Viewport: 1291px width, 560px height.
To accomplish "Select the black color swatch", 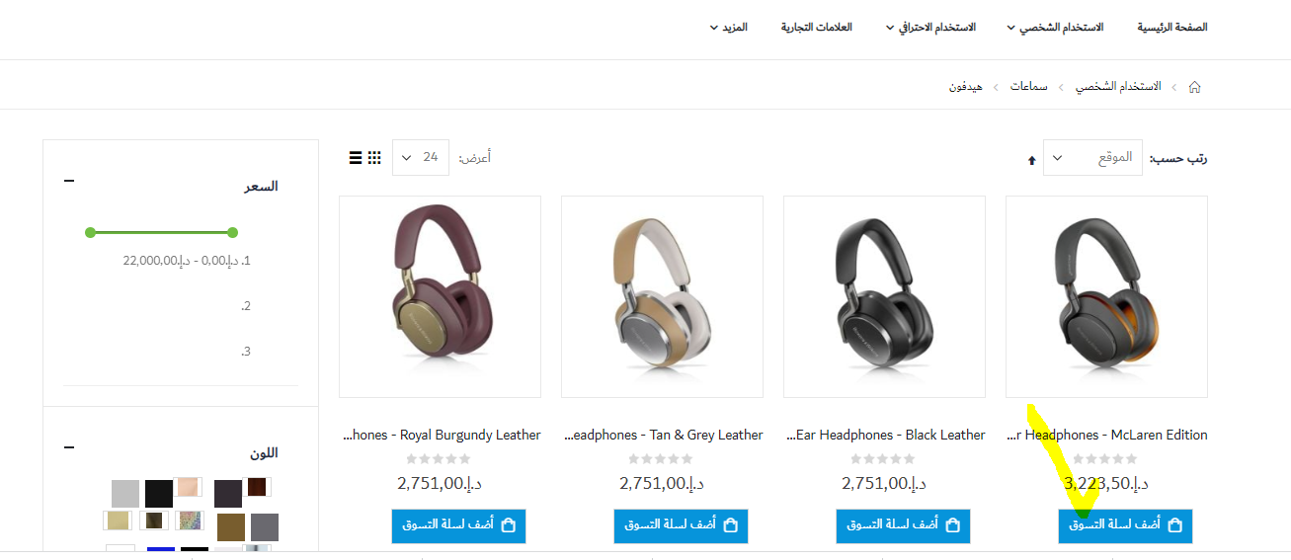I will [159, 494].
